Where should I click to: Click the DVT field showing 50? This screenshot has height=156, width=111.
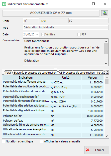coord(88,21)
